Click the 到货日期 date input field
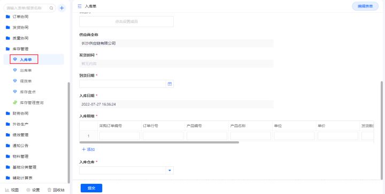 pos(122,84)
